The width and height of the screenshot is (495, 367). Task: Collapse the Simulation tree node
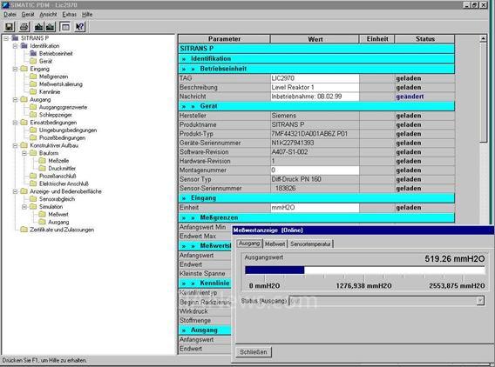24,207
